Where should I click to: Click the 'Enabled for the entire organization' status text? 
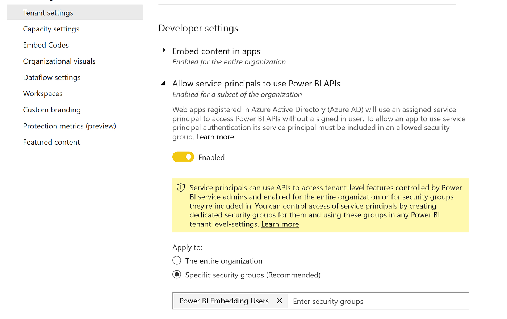pos(229,62)
